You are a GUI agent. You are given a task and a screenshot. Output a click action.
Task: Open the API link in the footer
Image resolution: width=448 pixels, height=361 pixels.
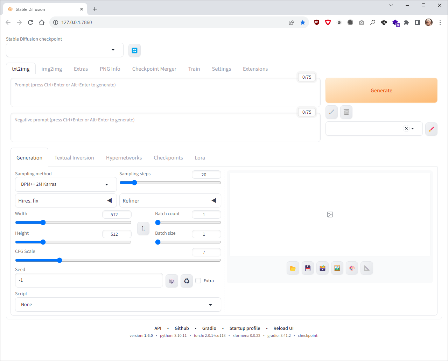coord(158,328)
